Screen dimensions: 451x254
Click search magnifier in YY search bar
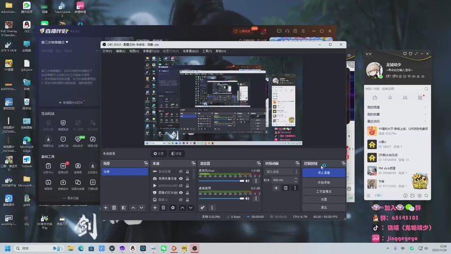point(426,89)
